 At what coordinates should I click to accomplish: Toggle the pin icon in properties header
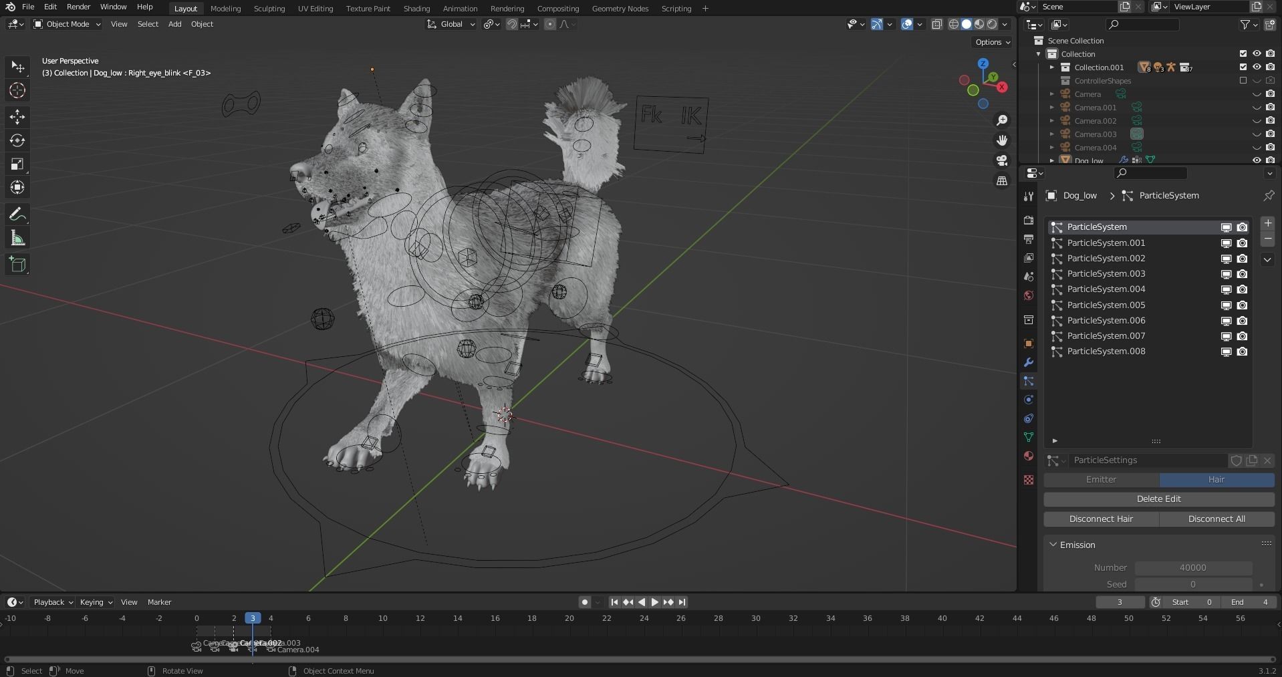(x=1268, y=196)
